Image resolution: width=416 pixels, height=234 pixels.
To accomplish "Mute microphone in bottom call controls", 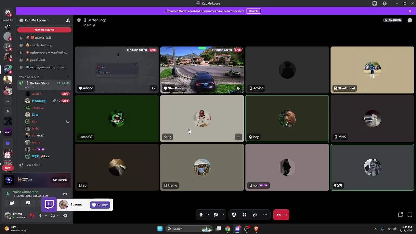I will 201,215.
